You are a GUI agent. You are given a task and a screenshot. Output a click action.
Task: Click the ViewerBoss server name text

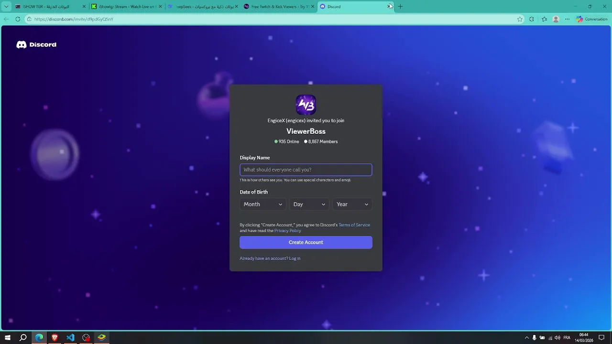click(x=306, y=131)
